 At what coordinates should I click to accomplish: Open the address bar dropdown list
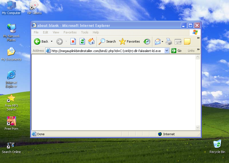click(167, 51)
